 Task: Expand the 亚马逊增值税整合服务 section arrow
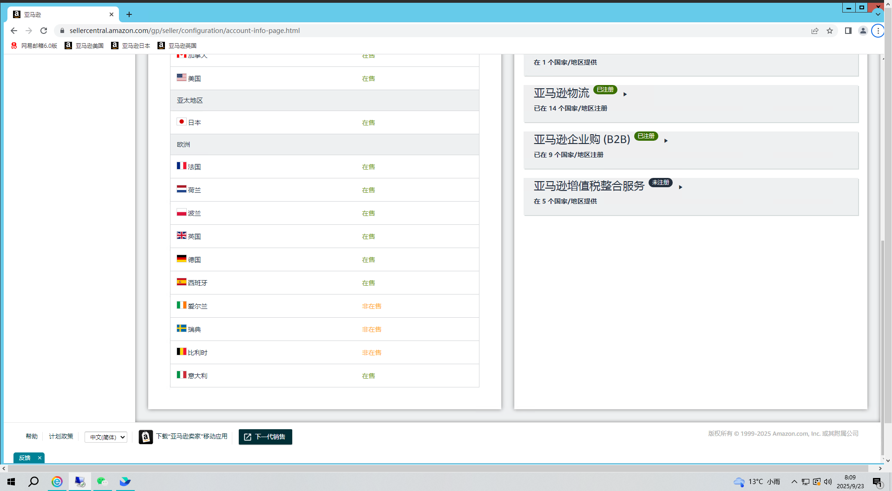pyautogui.click(x=680, y=187)
